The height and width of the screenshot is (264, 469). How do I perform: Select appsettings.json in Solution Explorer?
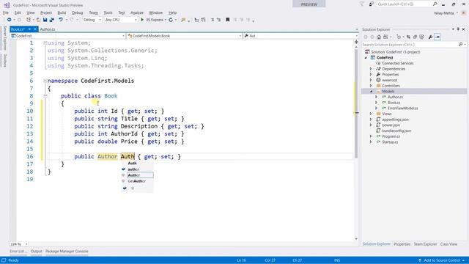pyautogui.click(x=395, y=120)
